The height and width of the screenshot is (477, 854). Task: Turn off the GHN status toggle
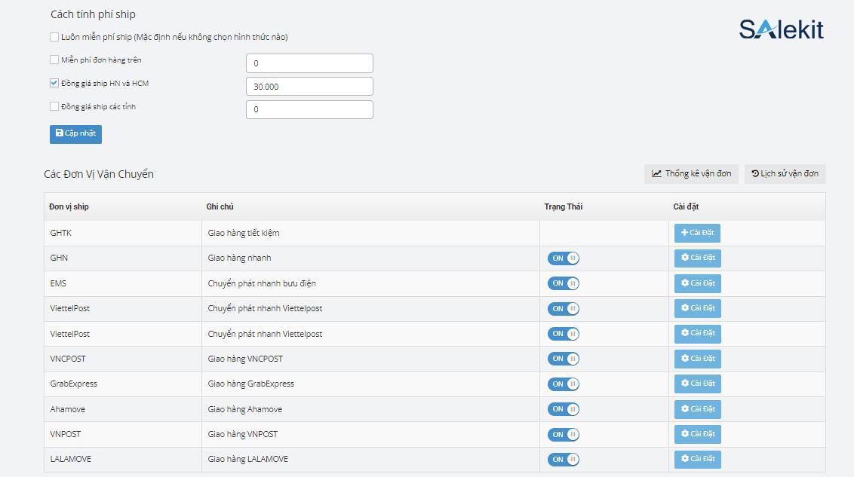[564, 258]
